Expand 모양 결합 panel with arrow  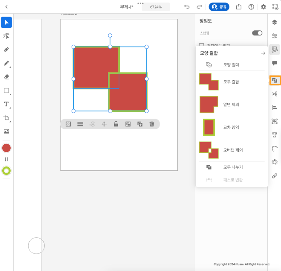point(263,53)
